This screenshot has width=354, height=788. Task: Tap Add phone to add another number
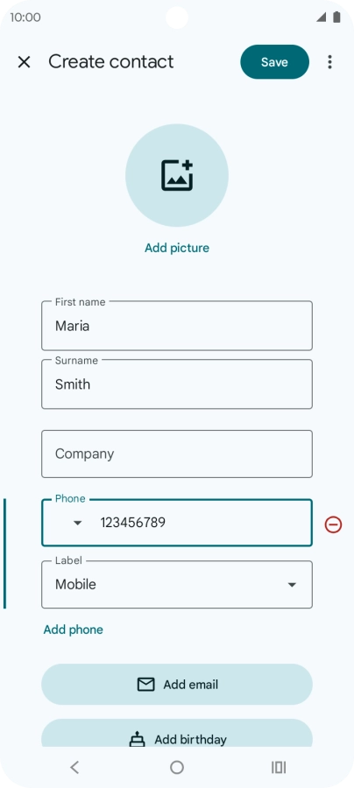[x=74, y=630]
